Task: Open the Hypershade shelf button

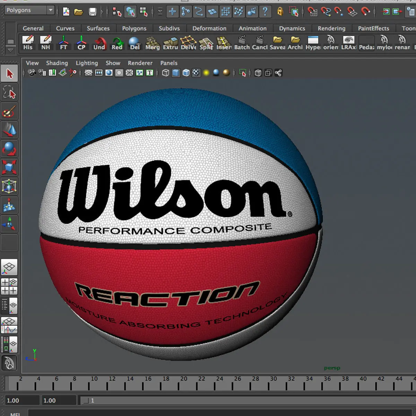Action: 313,43
